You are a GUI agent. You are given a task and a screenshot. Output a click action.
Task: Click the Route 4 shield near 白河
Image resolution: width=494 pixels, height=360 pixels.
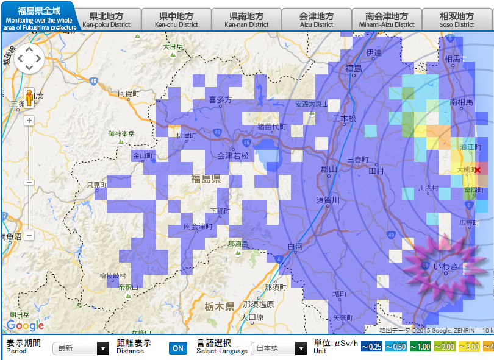pos(279,259)
